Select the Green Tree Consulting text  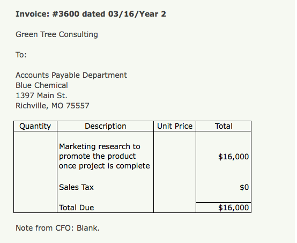pyautogui.click(x=57, y=34)
